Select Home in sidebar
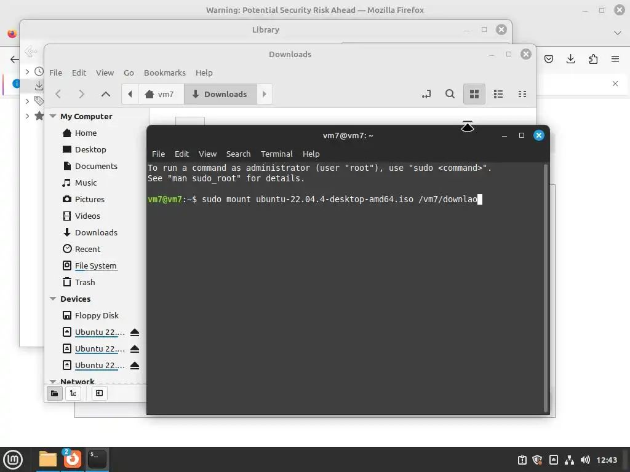The image size is (630, 472). (85, 133)
